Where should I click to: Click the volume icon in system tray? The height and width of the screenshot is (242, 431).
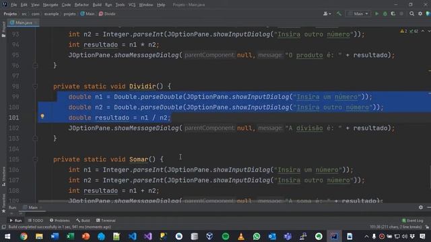click(405, 236)
